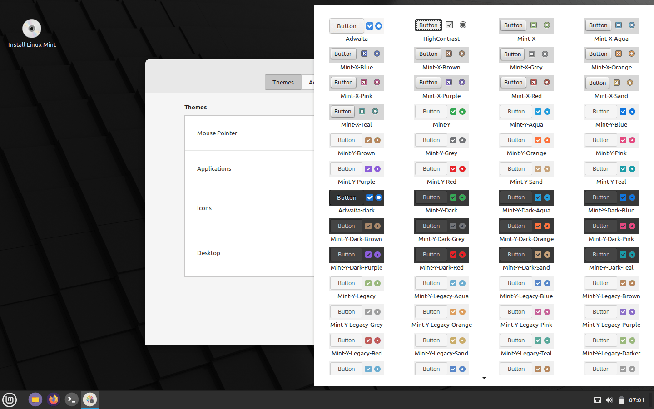654x409 pixels.
Task: Apply the Mint-X-Teal theme
Action: point(357,116)
